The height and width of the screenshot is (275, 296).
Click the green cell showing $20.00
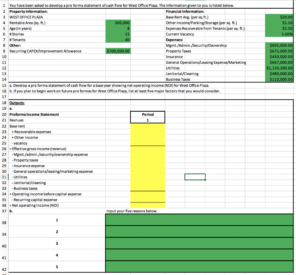(279, 17)
